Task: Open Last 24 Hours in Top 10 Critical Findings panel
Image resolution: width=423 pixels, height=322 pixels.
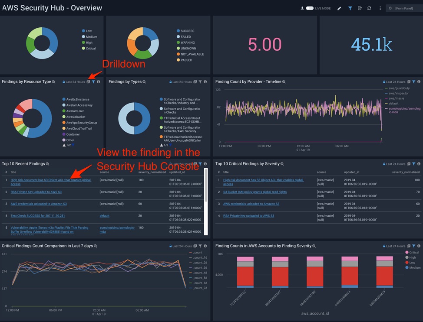Action: click(394, 164)
